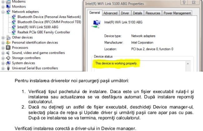Expand Universal Serial Bus controllers node

[3, 68]
